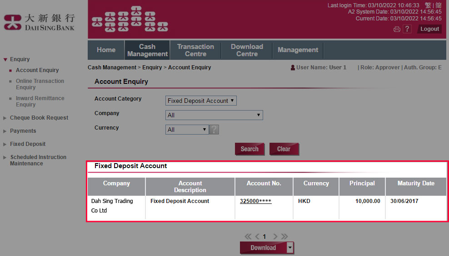Click the 30/06/2017 maturity date

[x=404, y=201]
